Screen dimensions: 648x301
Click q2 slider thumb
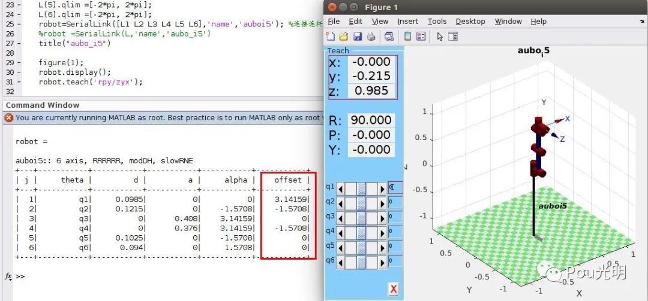tap(362, 203)
